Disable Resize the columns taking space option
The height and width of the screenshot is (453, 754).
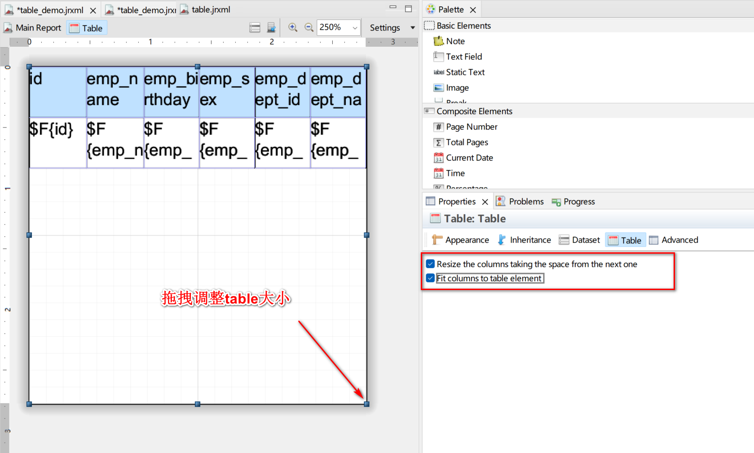[x=430, y=264]
